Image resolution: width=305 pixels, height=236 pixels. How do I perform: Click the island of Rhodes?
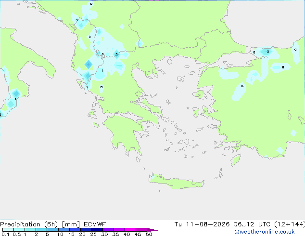point(236,160)
